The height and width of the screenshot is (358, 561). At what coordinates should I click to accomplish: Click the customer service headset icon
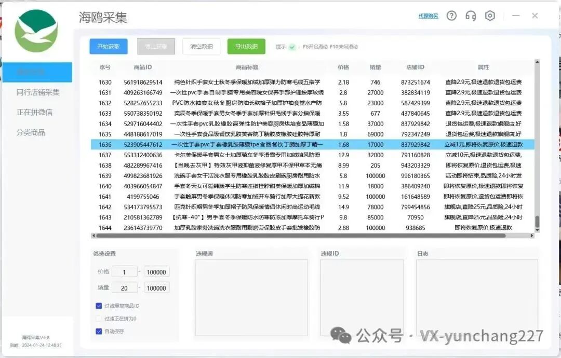pos(471,16)
